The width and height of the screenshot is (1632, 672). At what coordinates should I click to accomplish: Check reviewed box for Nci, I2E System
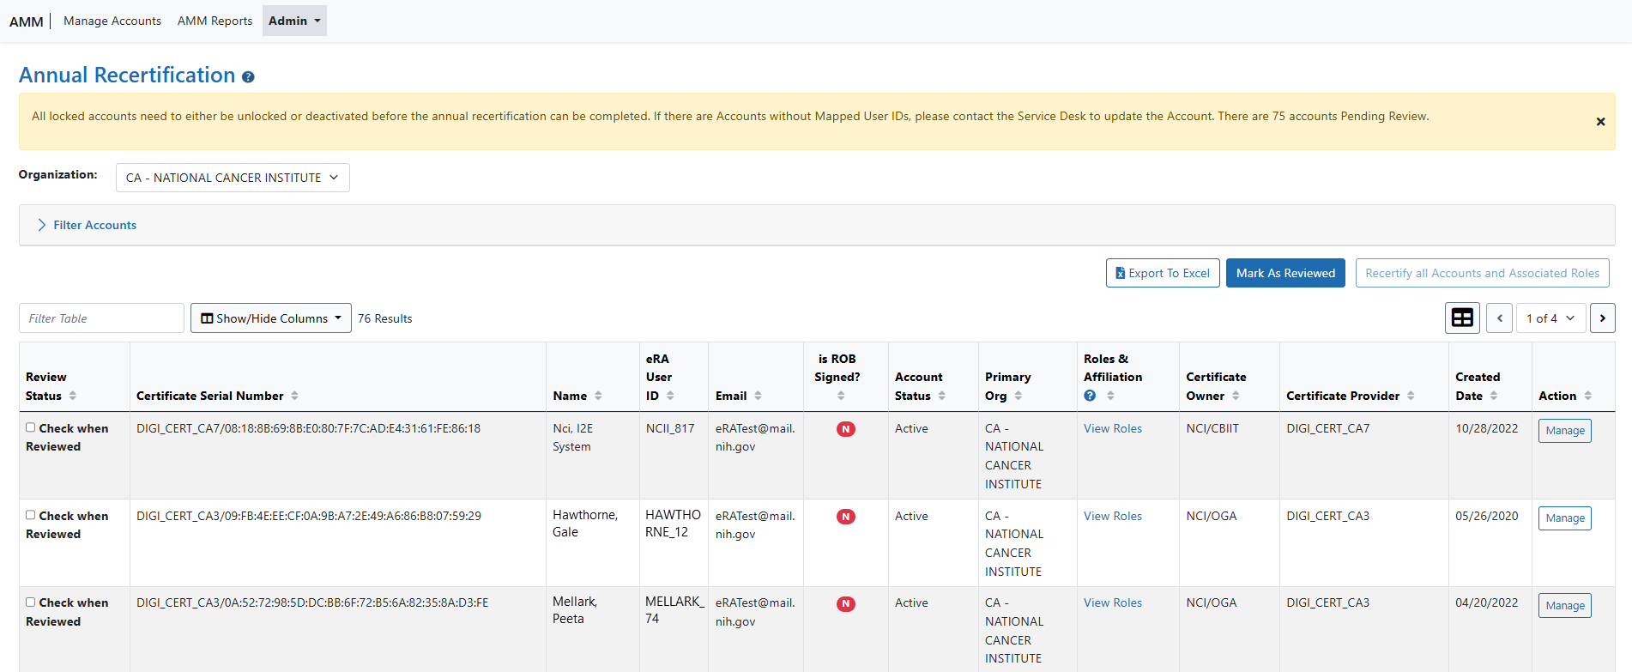31,427
